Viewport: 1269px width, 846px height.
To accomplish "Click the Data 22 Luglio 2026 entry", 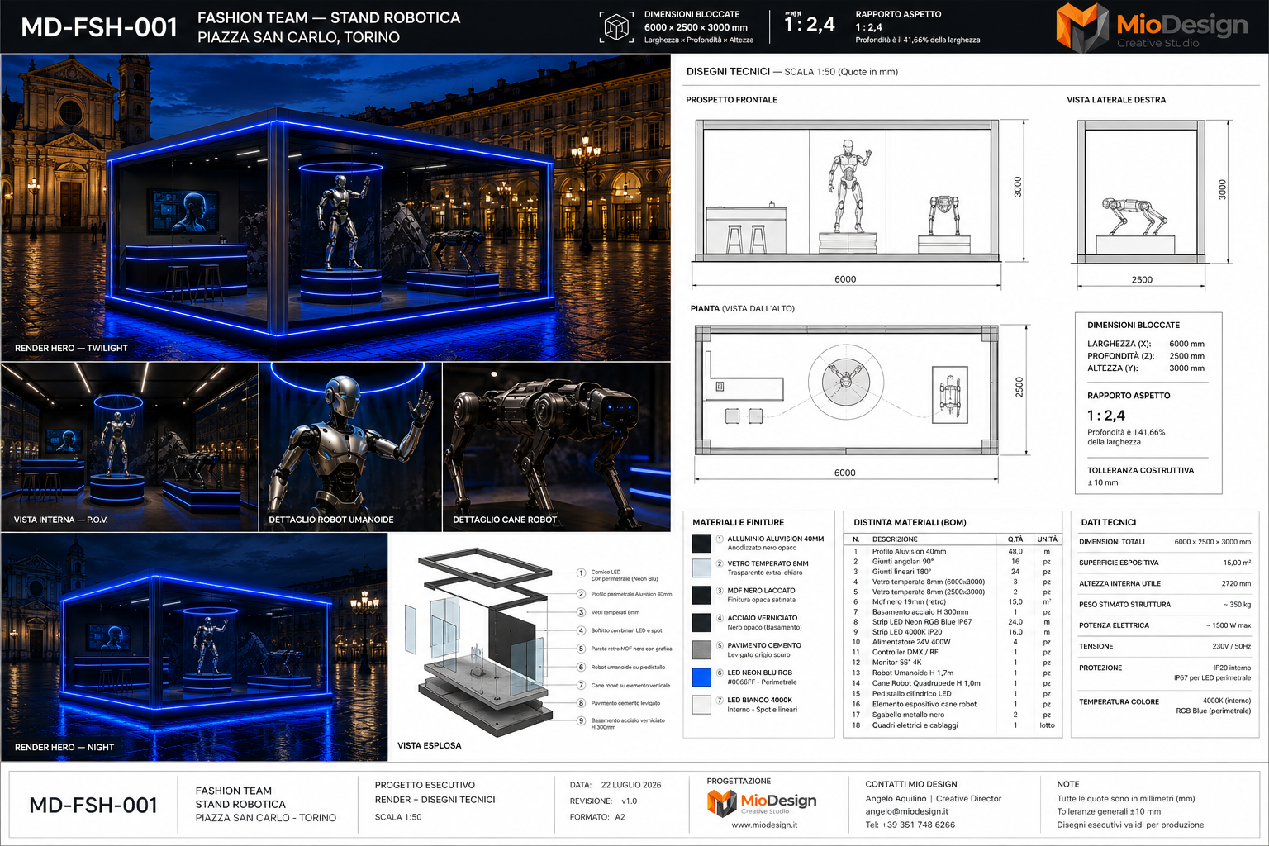I will 615,785.
